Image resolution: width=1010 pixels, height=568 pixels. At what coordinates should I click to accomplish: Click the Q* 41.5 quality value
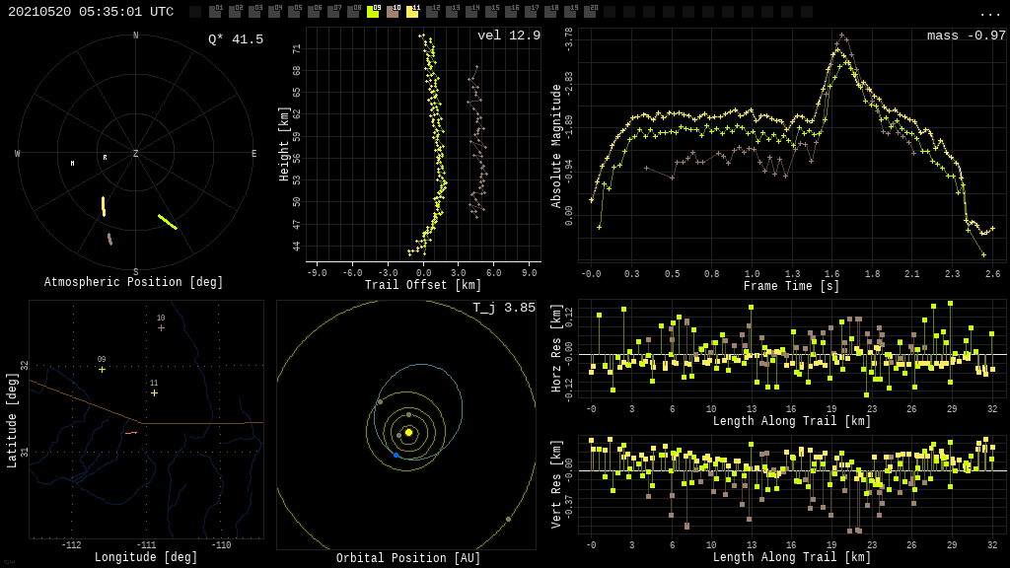pos(236,39)
